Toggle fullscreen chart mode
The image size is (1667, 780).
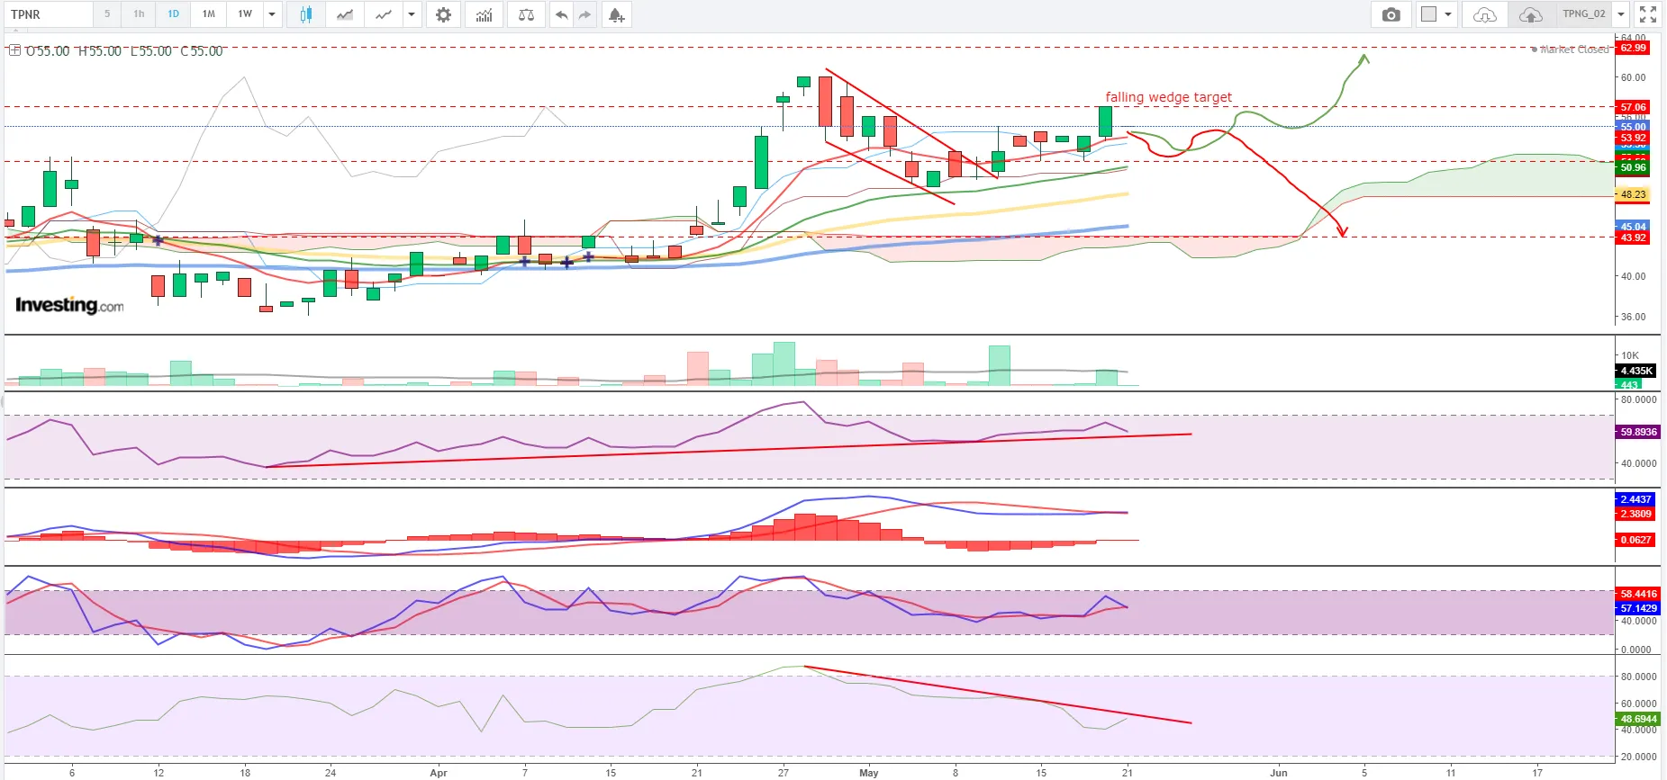pyautogui.click(x=1648, y=14)
